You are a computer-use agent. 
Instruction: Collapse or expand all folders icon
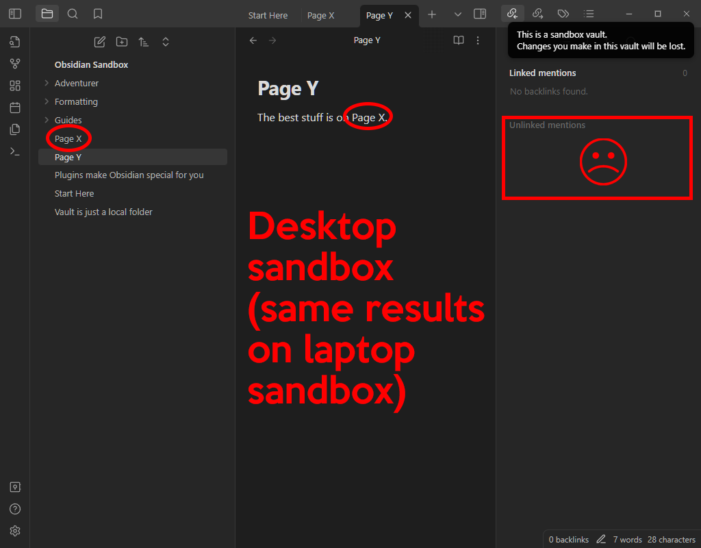[x=166, y=42]
